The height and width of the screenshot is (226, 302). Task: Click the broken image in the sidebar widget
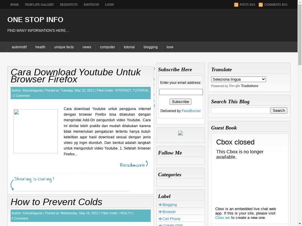(180, 133)
